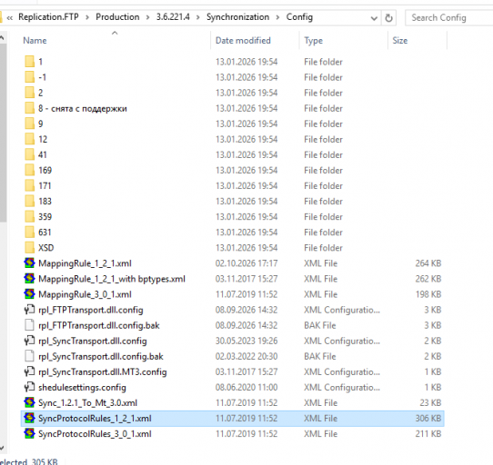Click BAK File type of rpl_FTPTransport.dll.config.bak

(320, 325)
